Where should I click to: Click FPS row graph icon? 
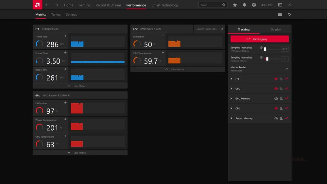click(x=281, y=79)
